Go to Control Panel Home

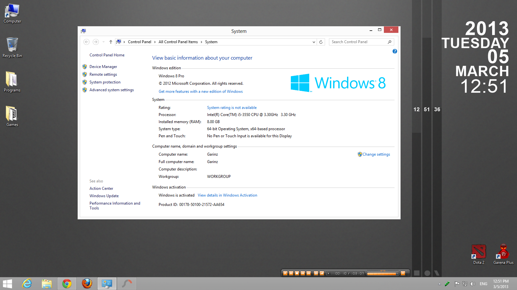pos(107,55)
